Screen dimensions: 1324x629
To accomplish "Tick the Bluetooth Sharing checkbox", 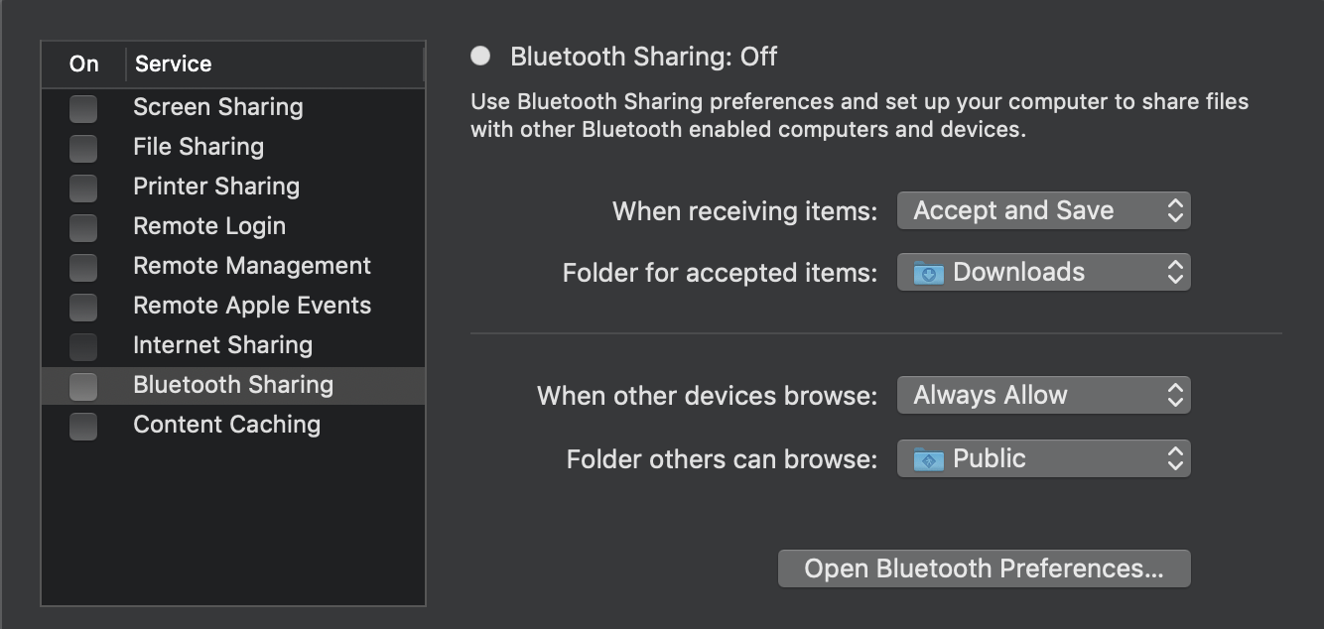I will tap(83, 386).
